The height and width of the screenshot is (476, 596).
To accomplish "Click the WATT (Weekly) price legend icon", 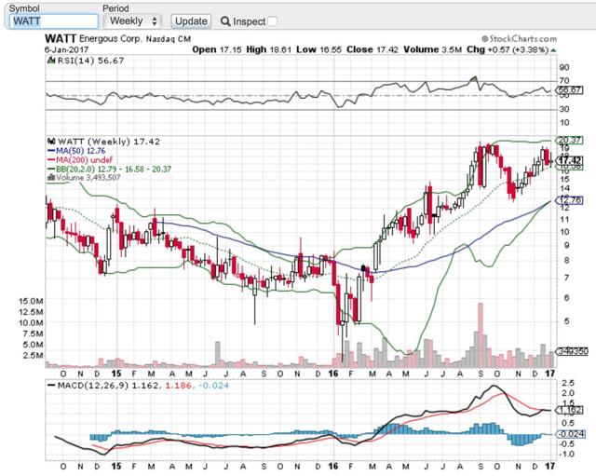I will point(51,142).
